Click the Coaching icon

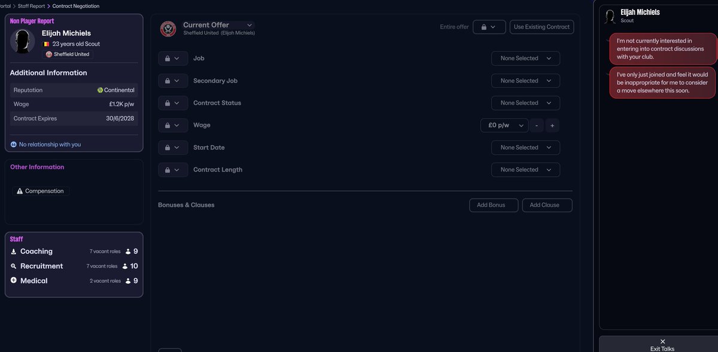coord(14,252)
